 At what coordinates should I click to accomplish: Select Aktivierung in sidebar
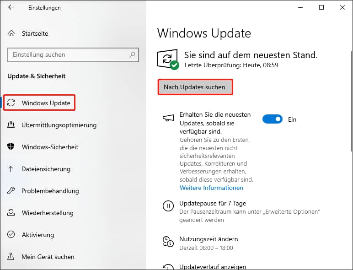38,235
